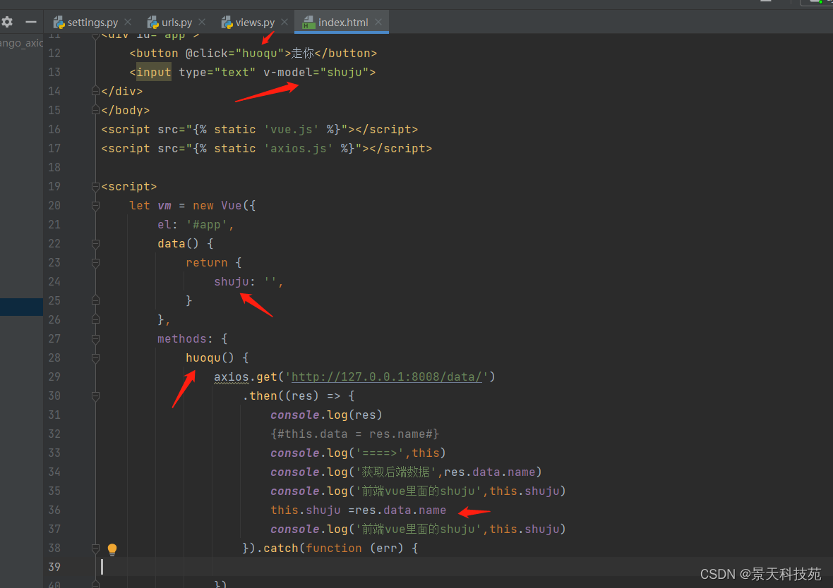Open the http://127.0.0.1:8008/data/ URL link
The width and height of the screenshot is (833, 588).
(x=386, y=376)
